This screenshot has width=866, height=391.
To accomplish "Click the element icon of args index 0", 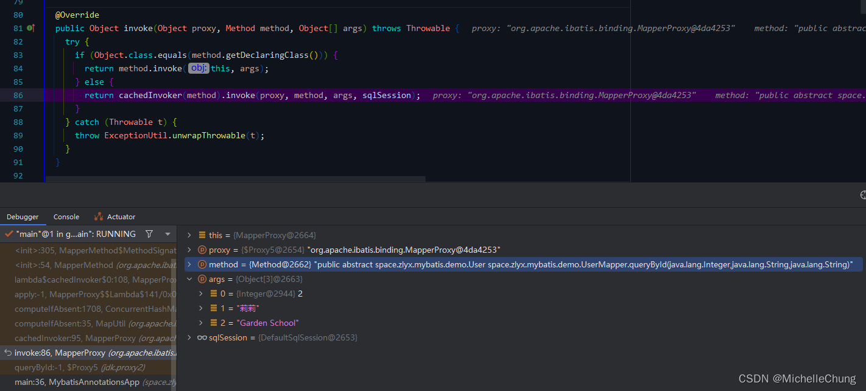I will tap(214, 294).
